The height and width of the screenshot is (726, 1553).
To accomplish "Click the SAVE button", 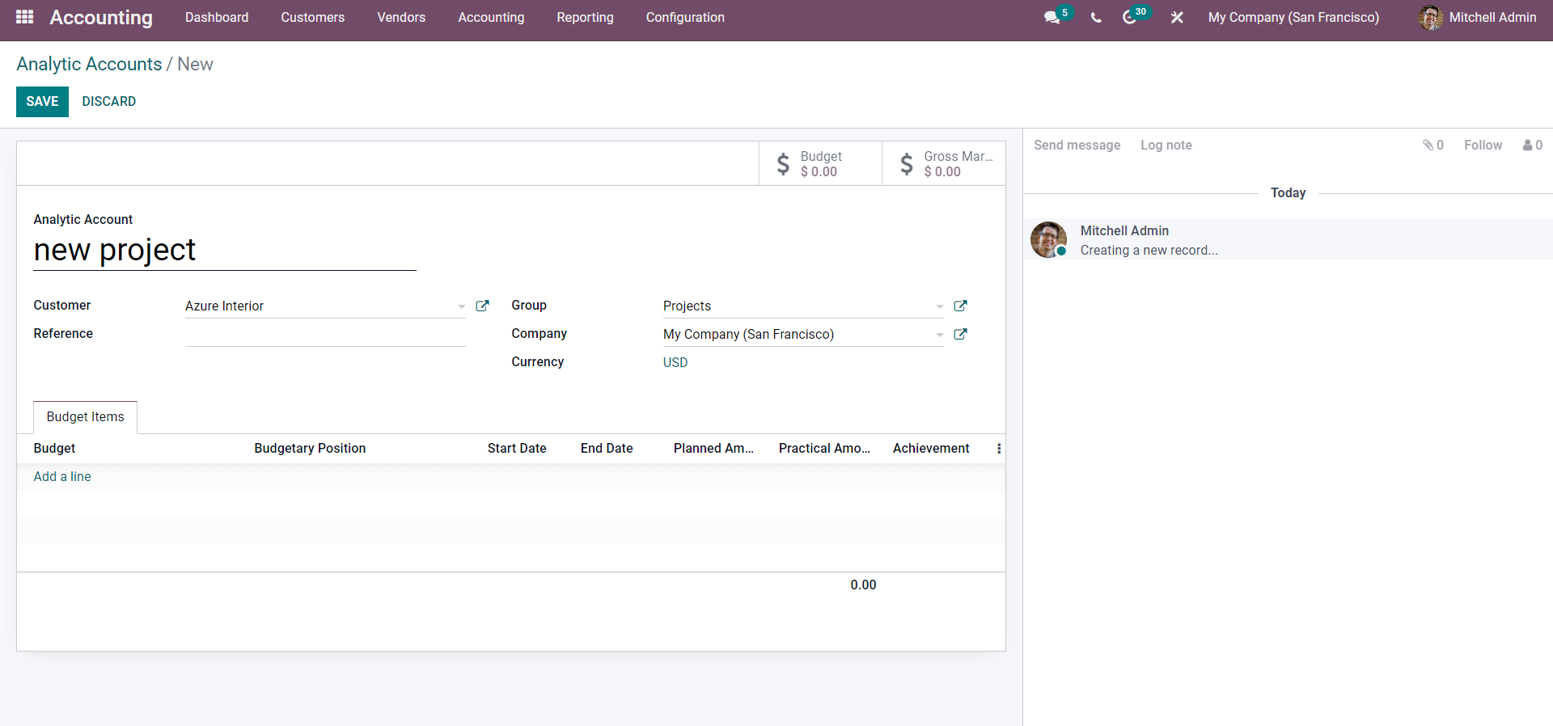I will click(x=42, y=101).
